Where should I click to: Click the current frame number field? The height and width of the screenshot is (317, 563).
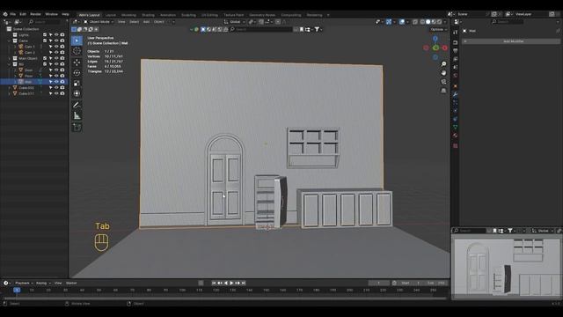[x=379, y=284]
